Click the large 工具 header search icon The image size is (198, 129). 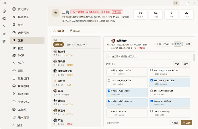tap(56, 13)
